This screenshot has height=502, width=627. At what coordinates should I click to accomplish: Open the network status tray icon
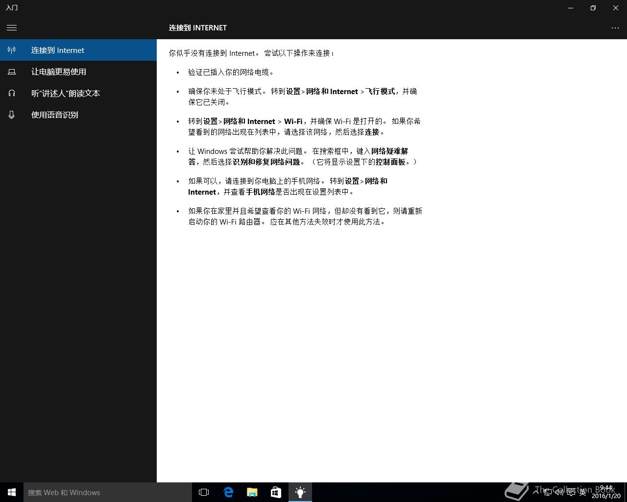548,492
